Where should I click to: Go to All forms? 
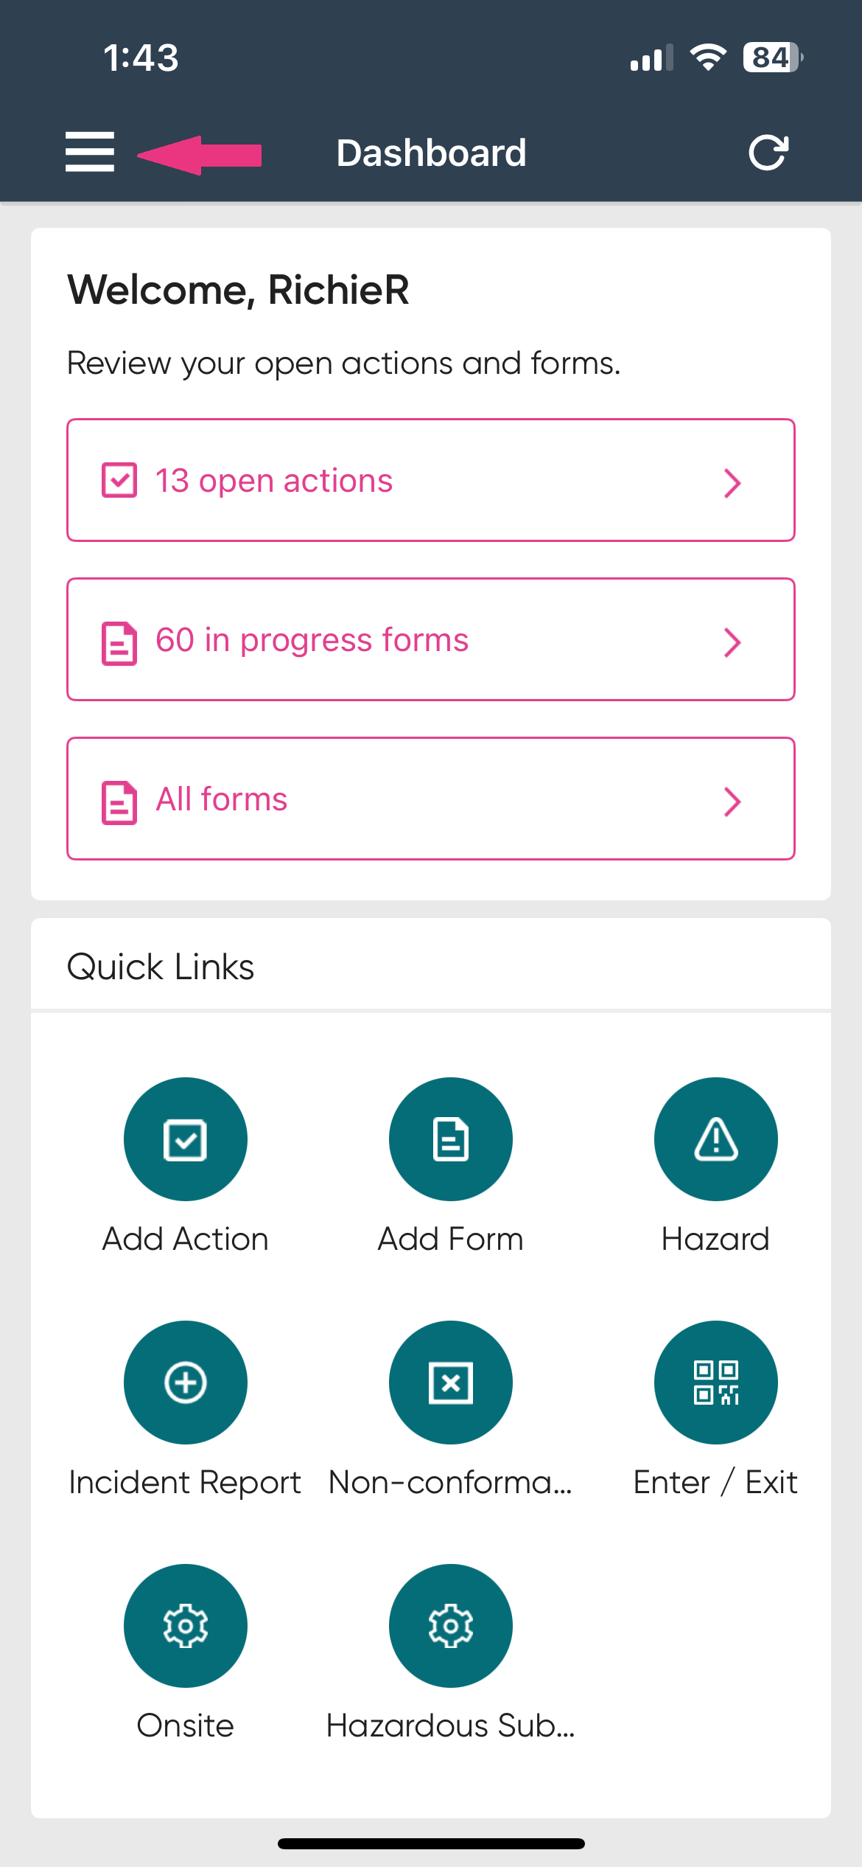point(222,799)
